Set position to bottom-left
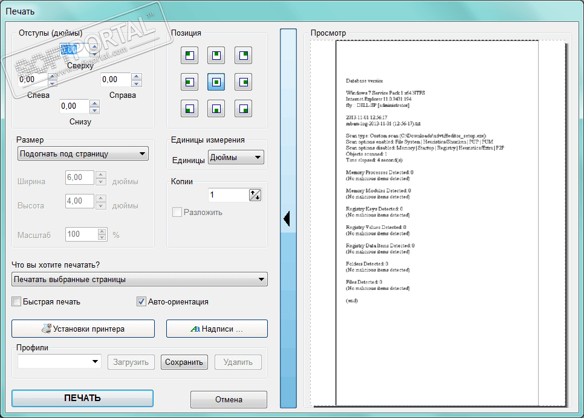 click(190, 109)
